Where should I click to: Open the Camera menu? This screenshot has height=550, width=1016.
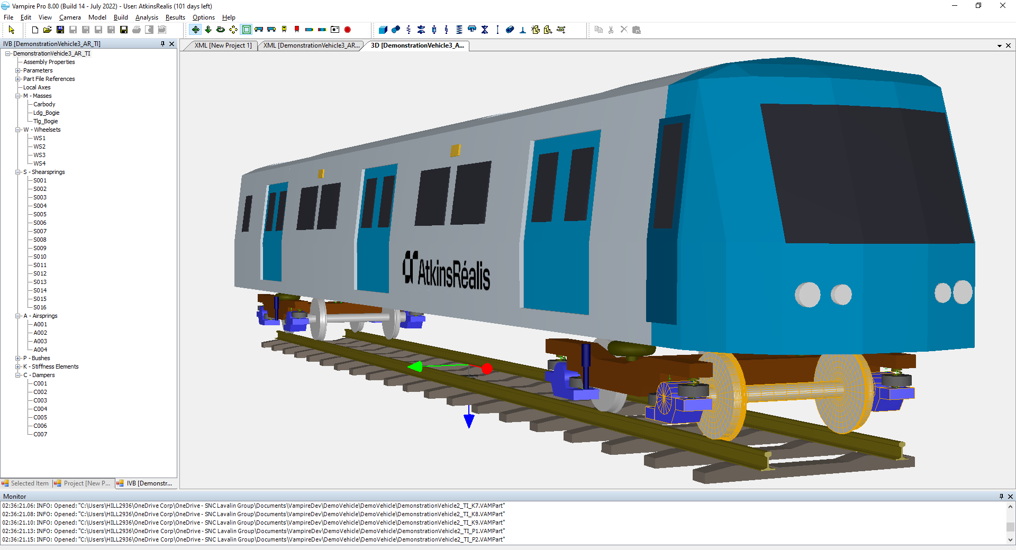[x=70, y=17]
